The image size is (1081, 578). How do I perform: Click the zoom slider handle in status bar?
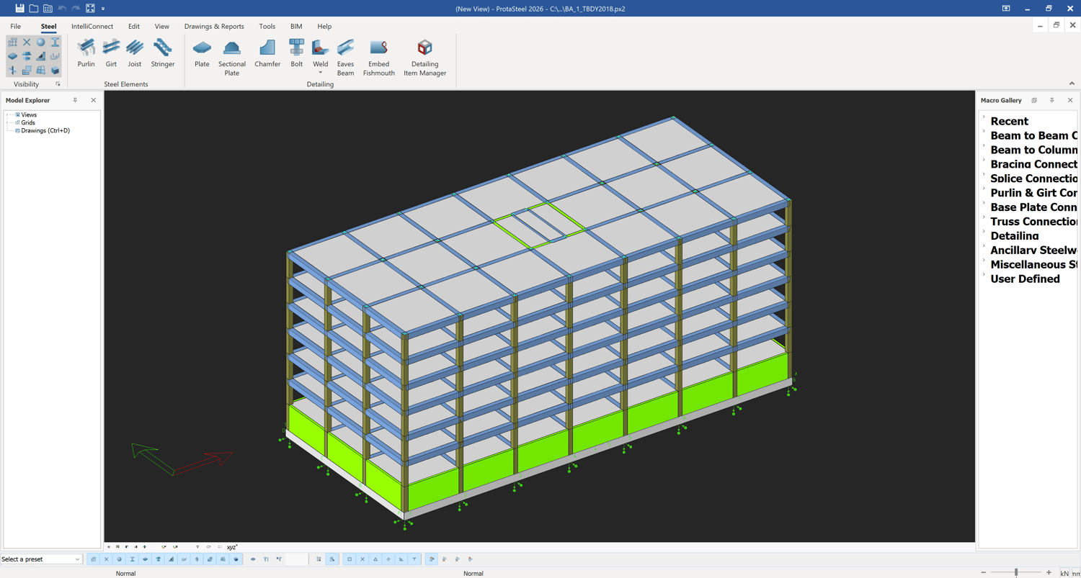(1016, 573)
